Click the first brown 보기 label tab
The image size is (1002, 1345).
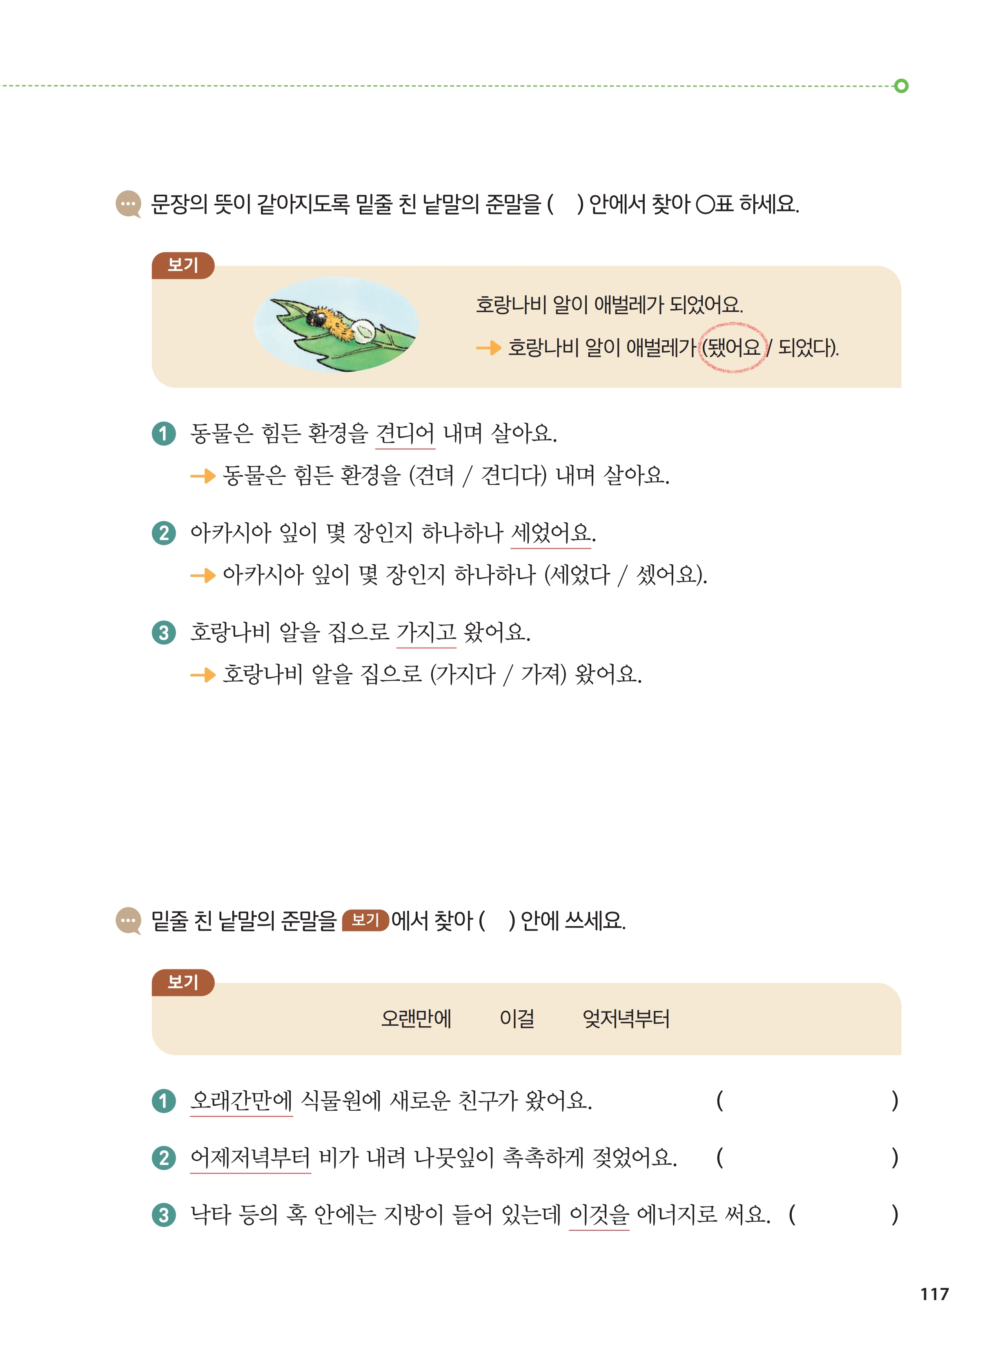183,266
